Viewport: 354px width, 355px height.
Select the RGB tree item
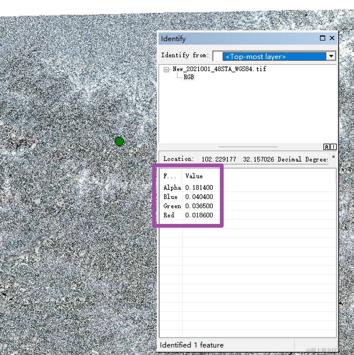[189, 77]
